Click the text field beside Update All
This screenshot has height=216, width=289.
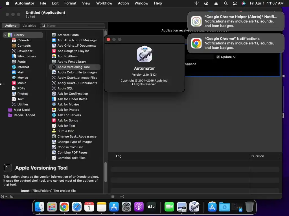pos(200,57)
